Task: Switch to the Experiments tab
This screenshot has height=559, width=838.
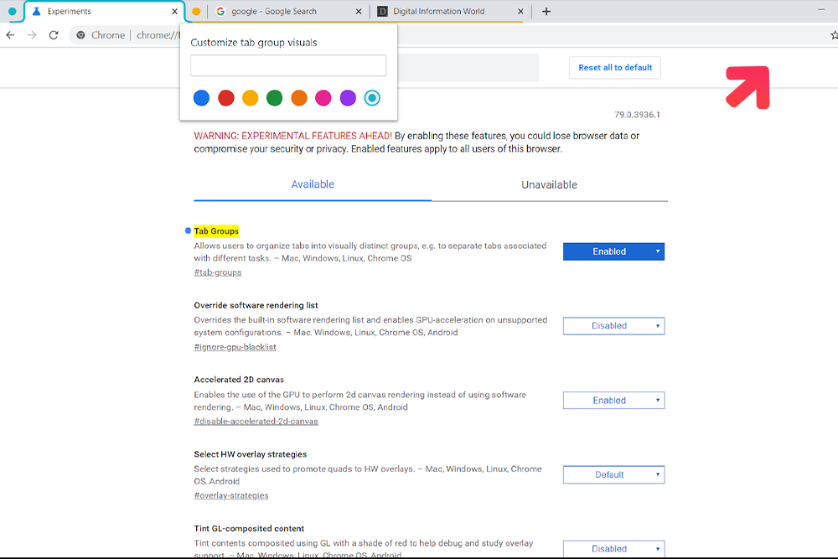Action: [104, 11]
